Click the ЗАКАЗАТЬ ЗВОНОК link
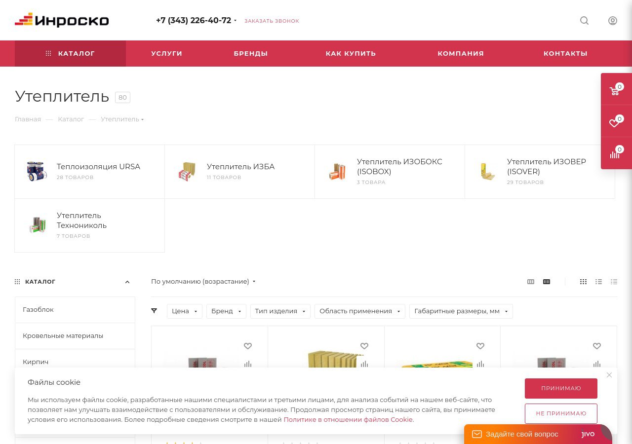This screenshot has width=632, height=444. click(x=272, y=21)
